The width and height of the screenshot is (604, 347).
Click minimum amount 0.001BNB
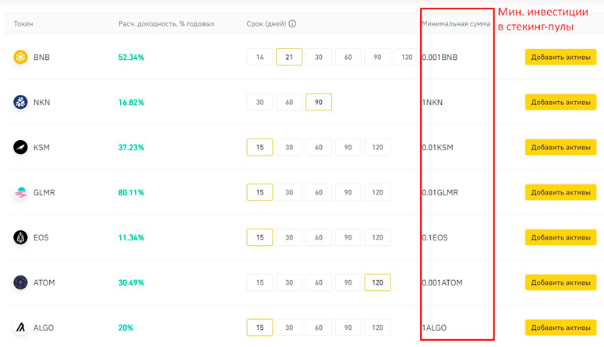[440, 57]
